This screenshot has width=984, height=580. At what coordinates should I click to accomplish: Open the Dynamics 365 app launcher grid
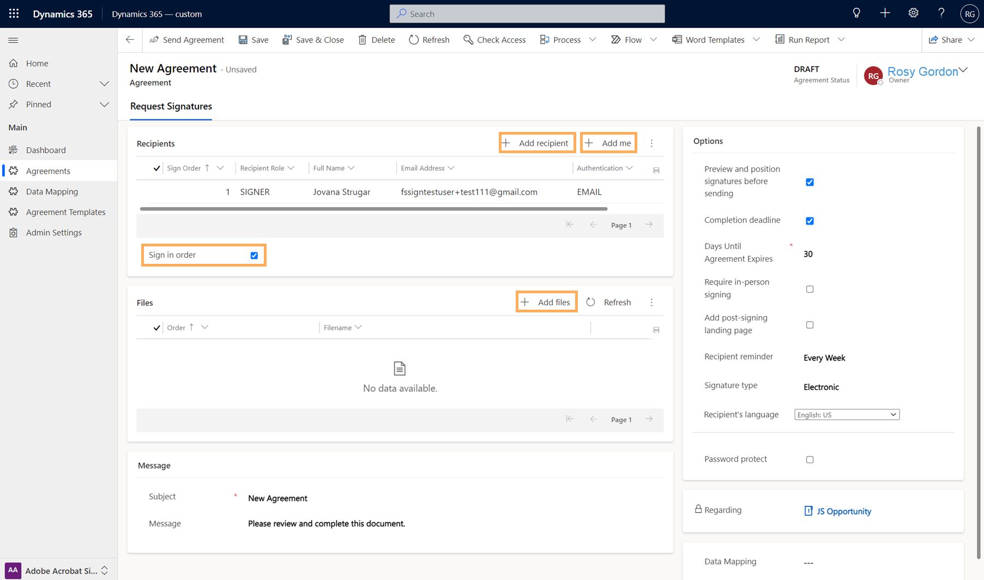14,14
